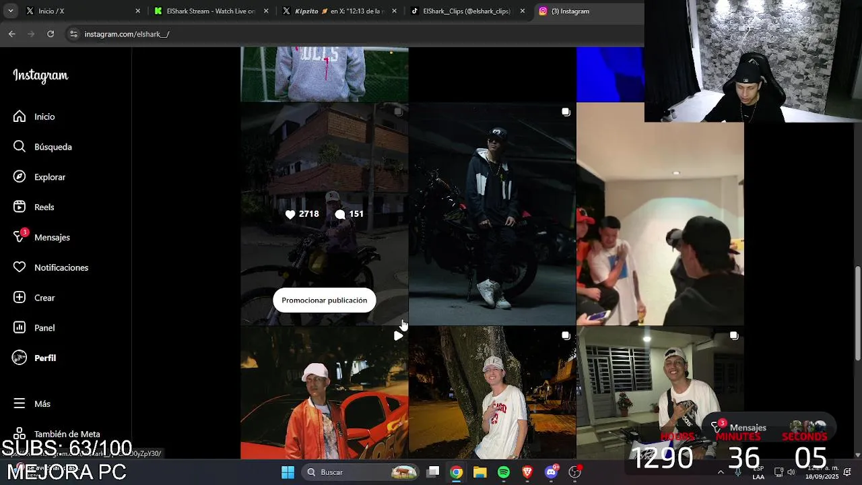Click reel play icon on red car post
Screen dimensions: 862x485
pos(398,335)
